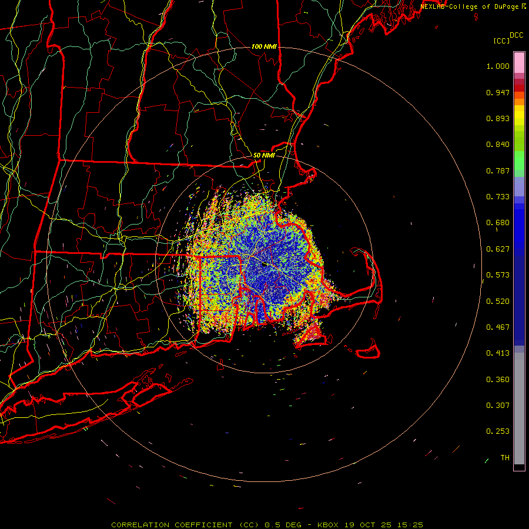Image resolution: width=529 pixels, height=529 pixels.
Task: Click the 0.840 scale label
Action: pyautogui.click(x=498, y=145)
